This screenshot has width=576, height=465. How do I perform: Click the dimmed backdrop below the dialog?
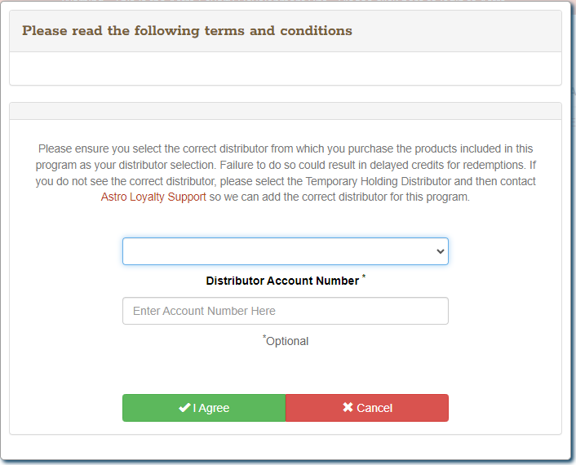tap(285, 461)
